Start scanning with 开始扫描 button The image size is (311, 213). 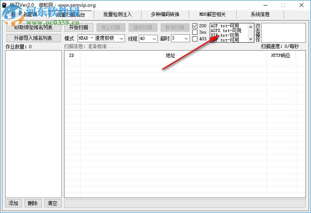[79, 27]
